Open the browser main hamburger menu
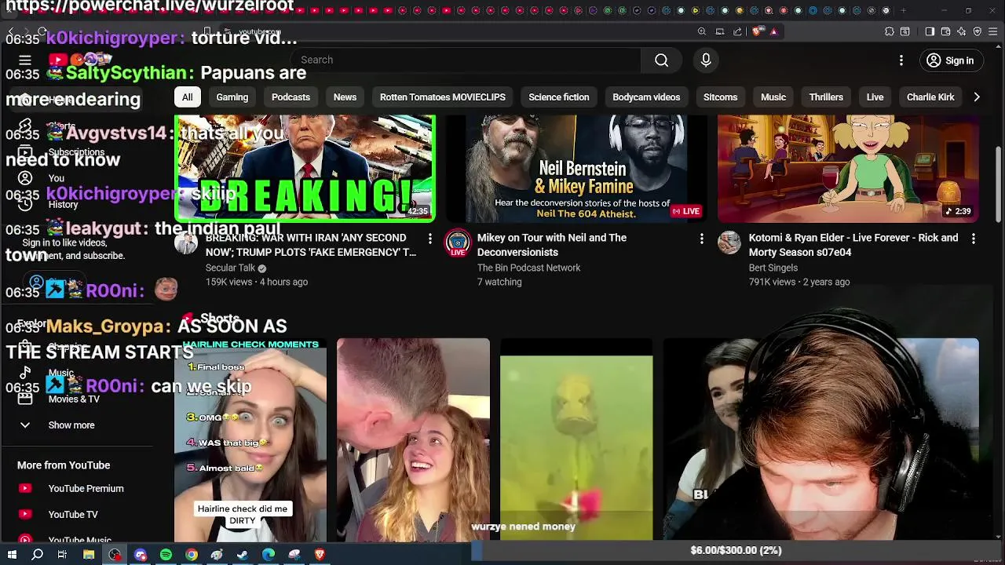This screenshot has height=565, width=1005. pos(992,31)
